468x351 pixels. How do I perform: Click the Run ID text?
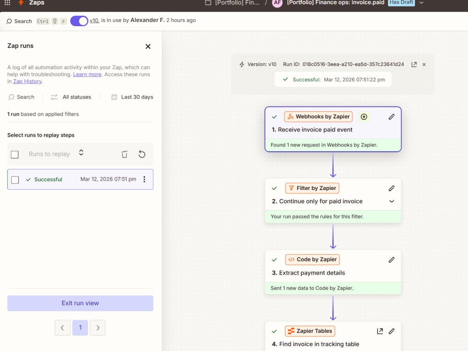(x=344, y=65)
